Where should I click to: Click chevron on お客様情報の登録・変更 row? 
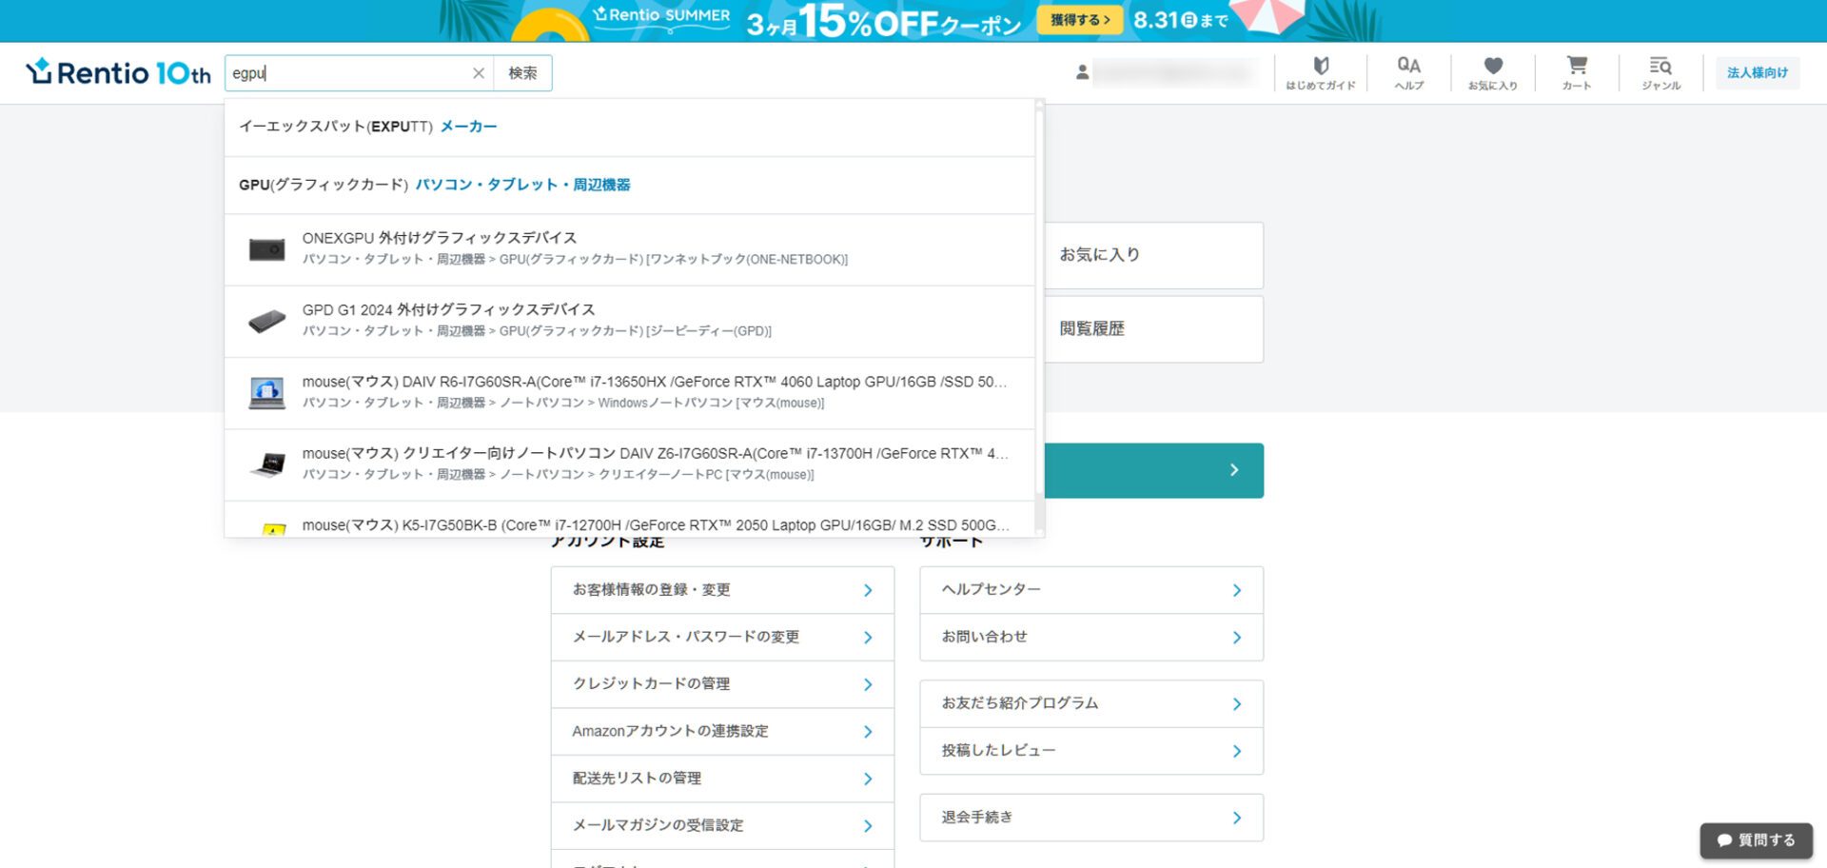(x=868, y=590)
